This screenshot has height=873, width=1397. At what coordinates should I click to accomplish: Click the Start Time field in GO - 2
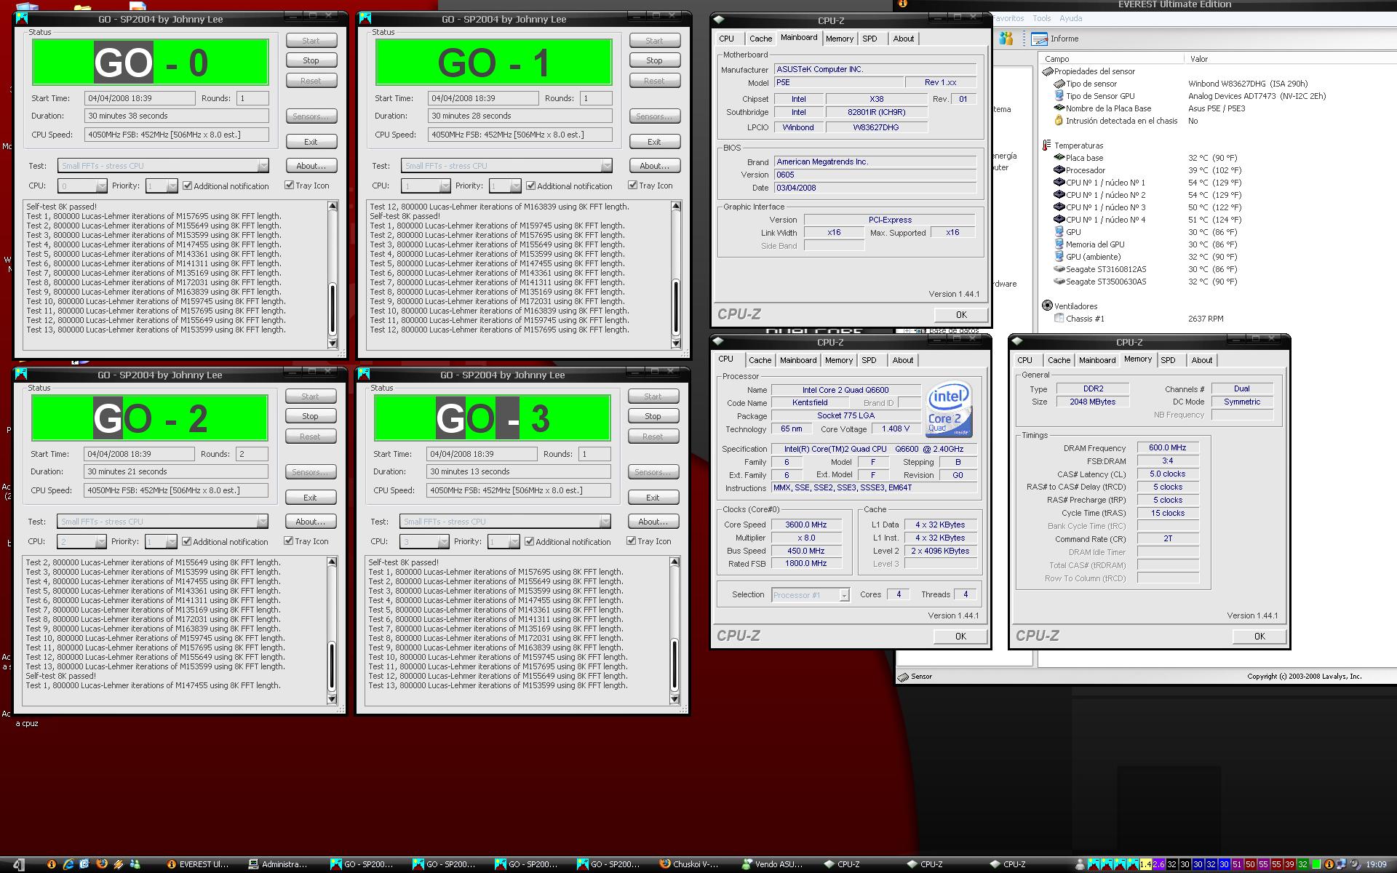click(x=140, y=454)
